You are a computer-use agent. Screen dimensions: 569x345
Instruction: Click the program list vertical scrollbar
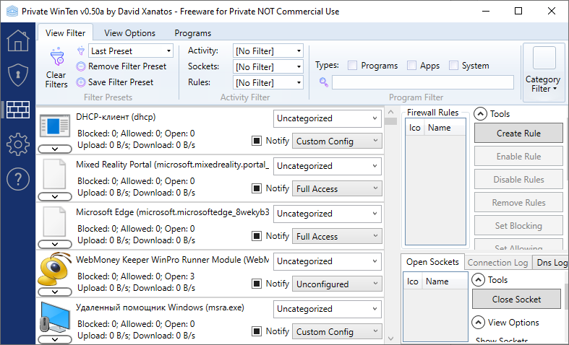coord(390,217)
